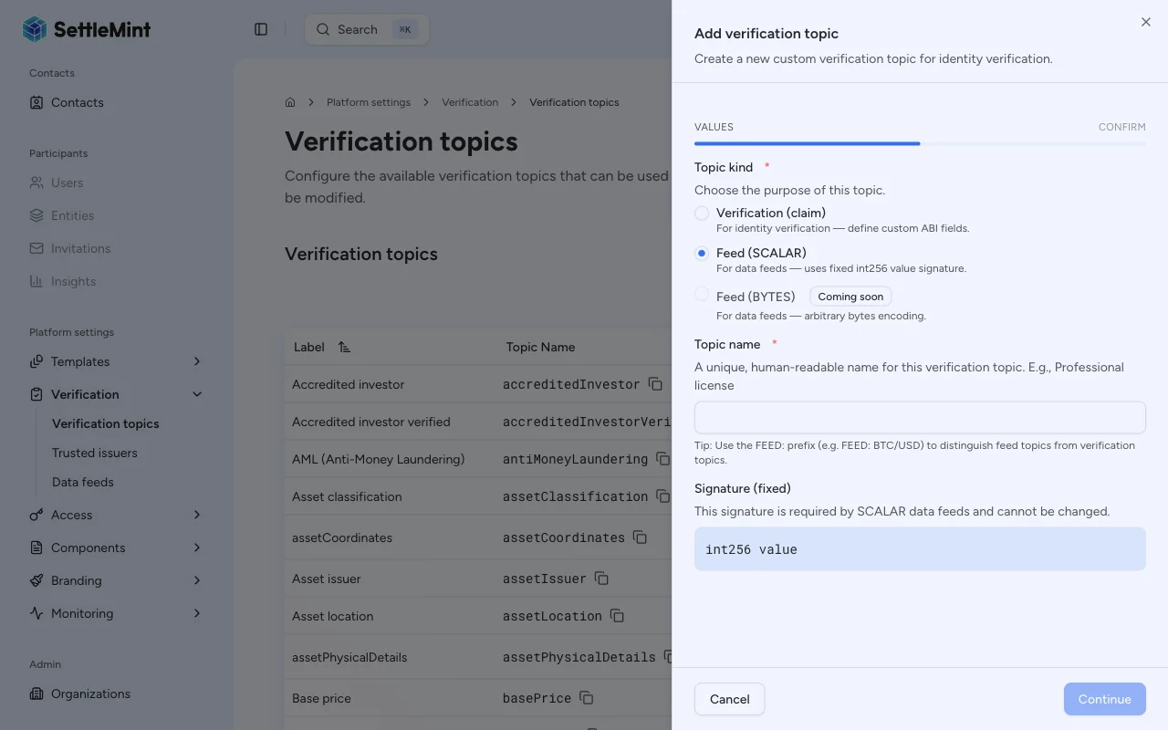This screenshot has width=1168, height=730.
Task: Click the home icon in the breadcrumb
Action: pyautogui.click(x=289, y=102)
